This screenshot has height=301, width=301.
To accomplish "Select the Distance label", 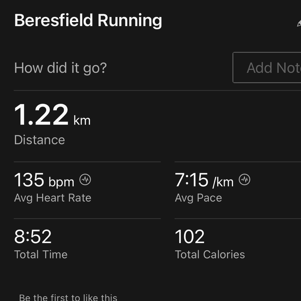I will pos(40,140).
